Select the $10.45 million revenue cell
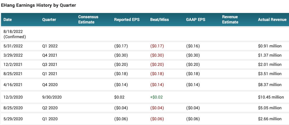This screenshot has width=289, height=125. (271, 97)
